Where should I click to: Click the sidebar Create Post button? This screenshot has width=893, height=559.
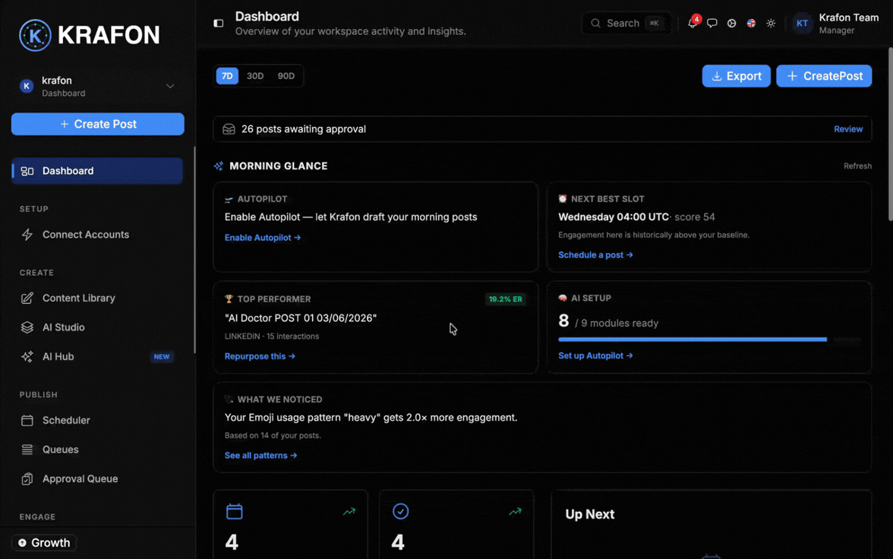point(97,125)
